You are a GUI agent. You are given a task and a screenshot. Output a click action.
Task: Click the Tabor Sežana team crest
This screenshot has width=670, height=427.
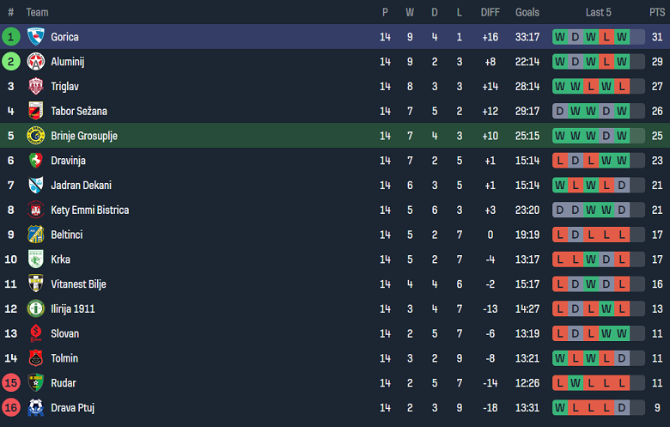pos(35,111)
